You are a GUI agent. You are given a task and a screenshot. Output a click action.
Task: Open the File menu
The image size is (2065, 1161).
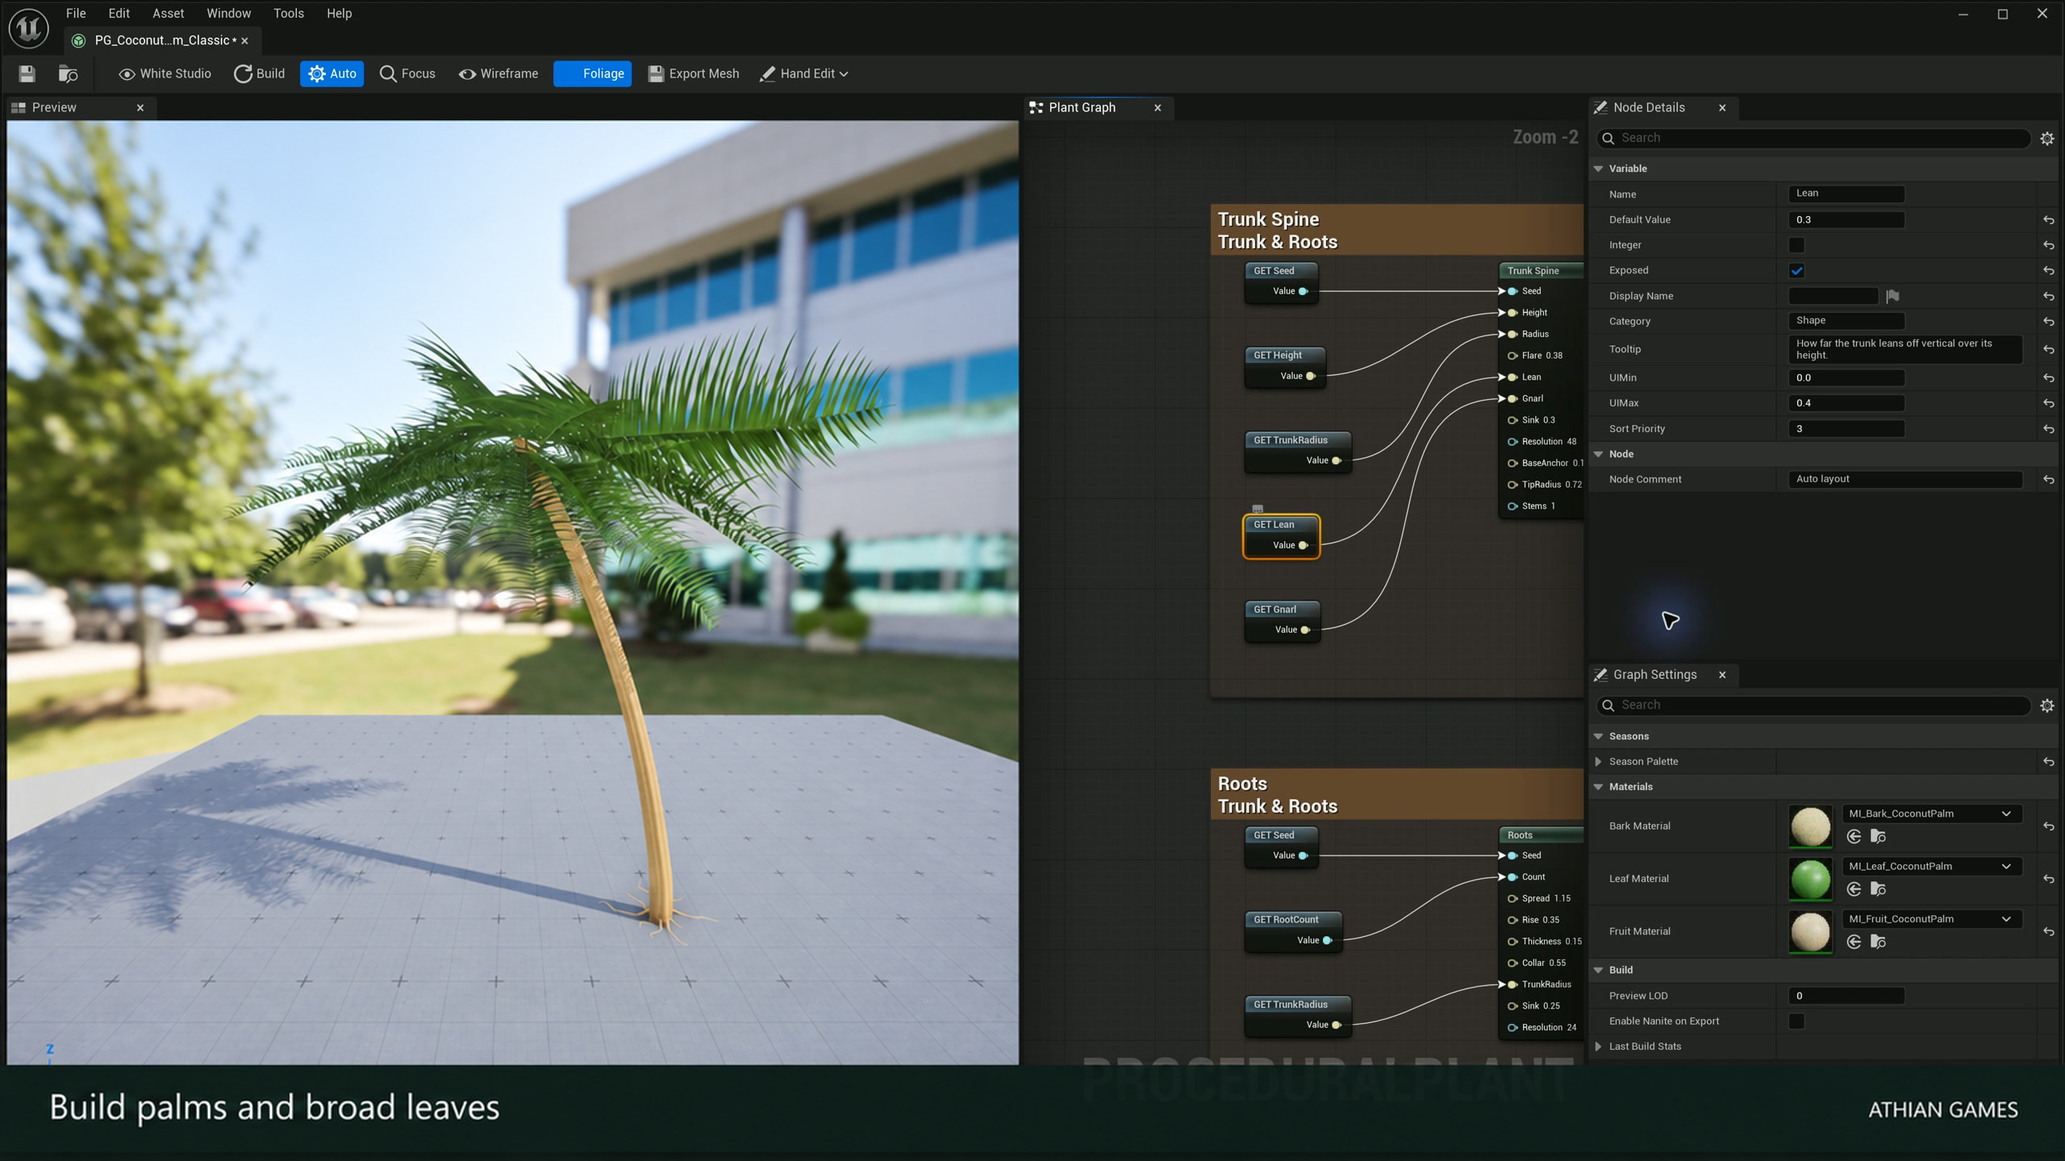[x=76, y=13]
